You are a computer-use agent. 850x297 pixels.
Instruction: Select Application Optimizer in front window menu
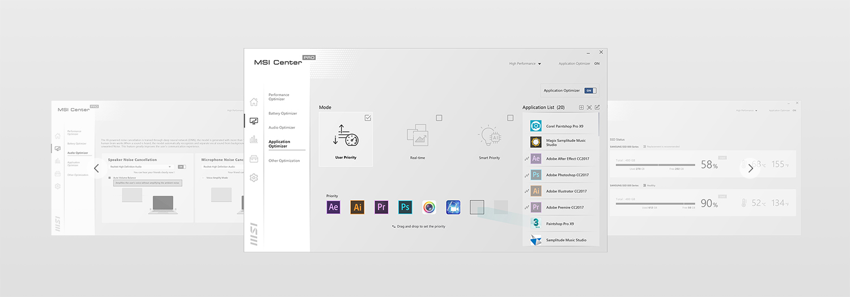[279, 144]
